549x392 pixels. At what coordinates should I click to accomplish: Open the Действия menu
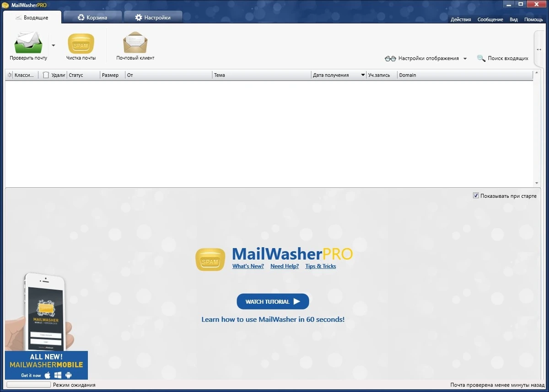(x=461, y=20)
